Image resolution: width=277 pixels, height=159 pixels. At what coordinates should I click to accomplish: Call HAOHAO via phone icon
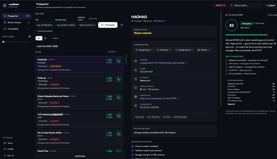(x=119, y=61)
